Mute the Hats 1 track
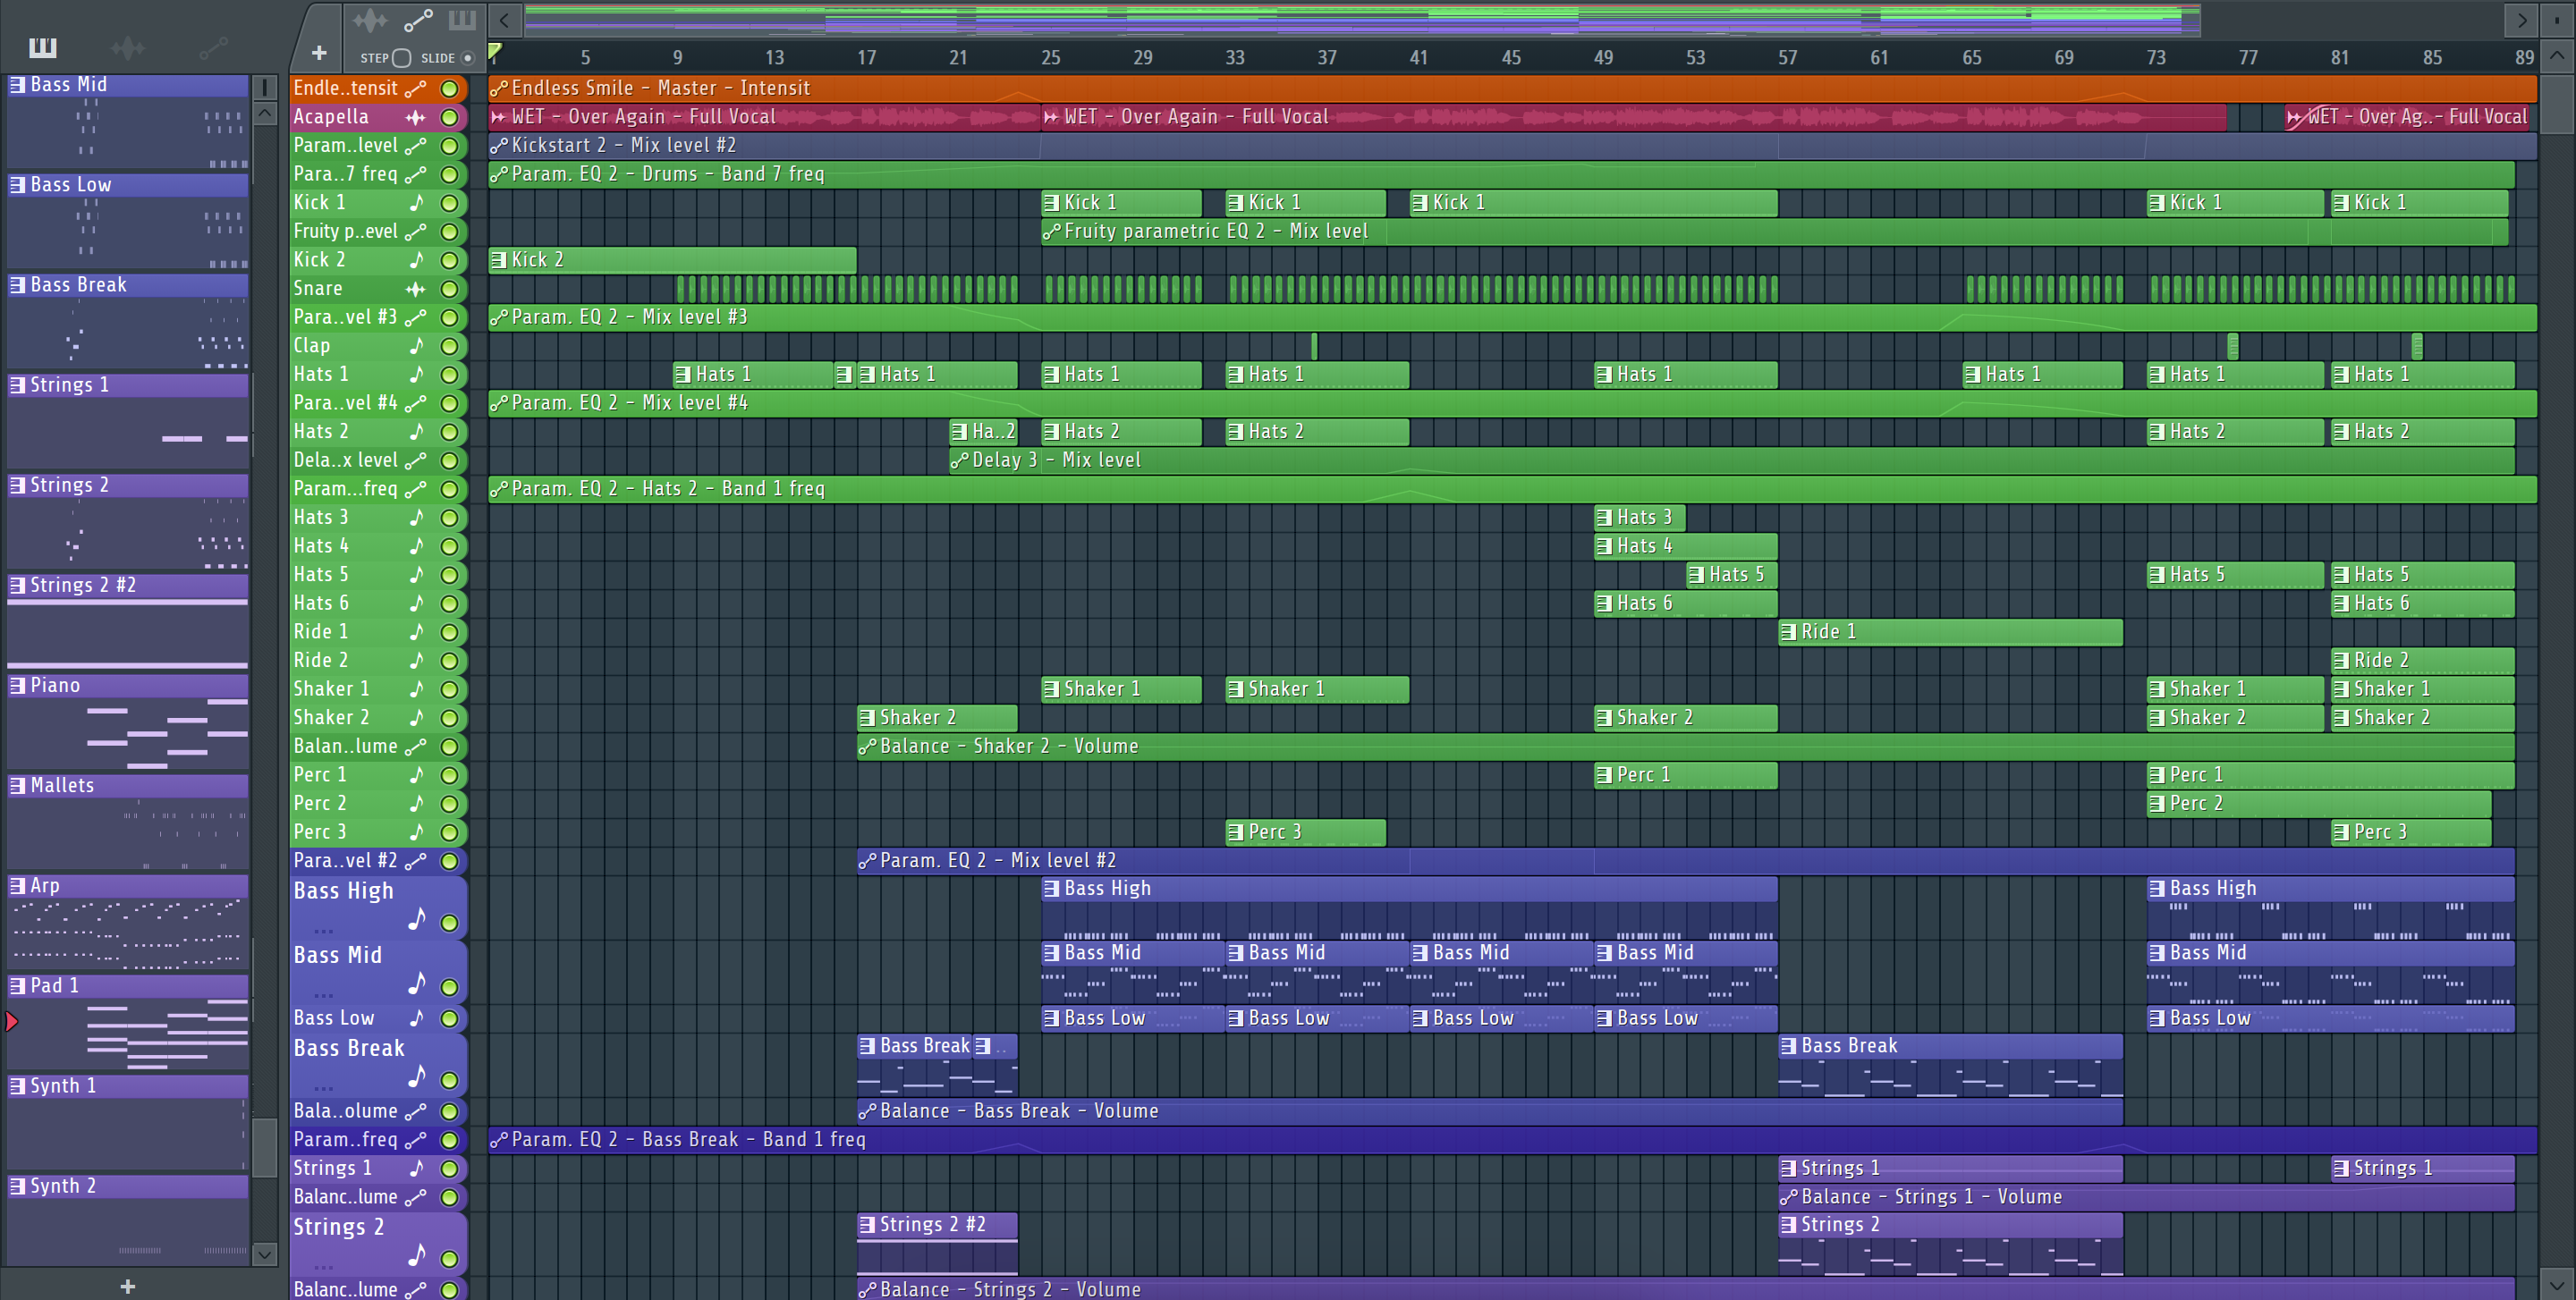2576x1300 pixels. point(450,375)
